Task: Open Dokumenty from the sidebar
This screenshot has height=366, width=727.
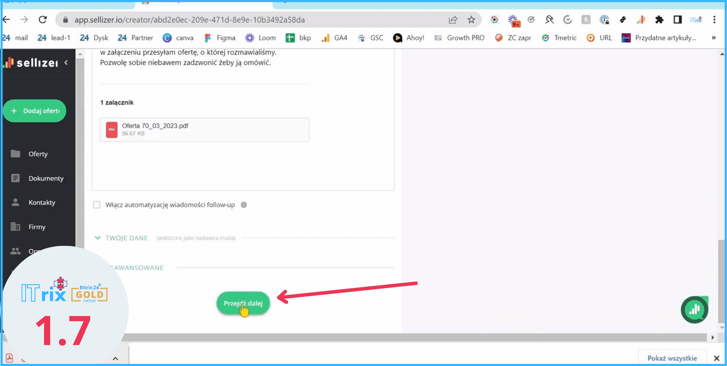Action: click(46, 178)
